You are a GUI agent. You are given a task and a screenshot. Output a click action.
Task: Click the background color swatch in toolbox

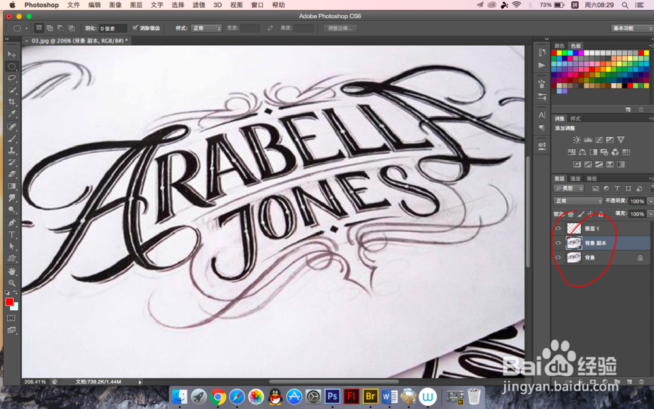coord(16,308)
